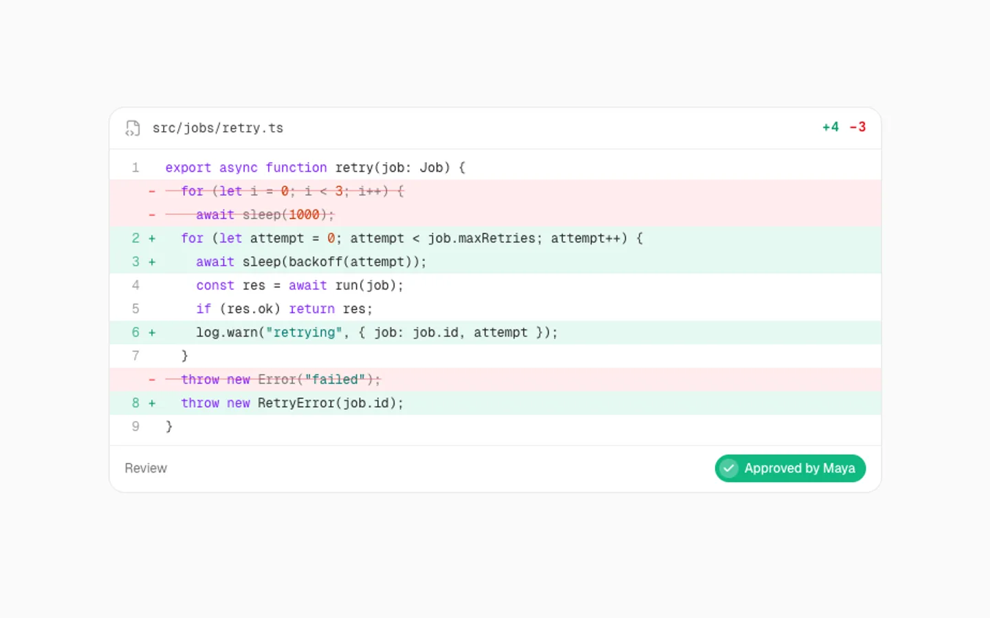Click line 'const res = await run(job);'
990x618 pixels.
pyautogui.click(x=495, y=285)
